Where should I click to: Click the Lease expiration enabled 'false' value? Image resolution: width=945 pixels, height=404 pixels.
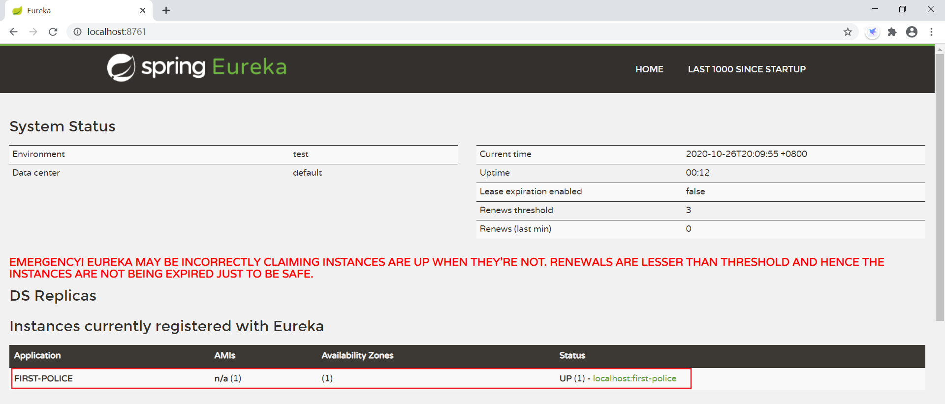pos(695,191)
